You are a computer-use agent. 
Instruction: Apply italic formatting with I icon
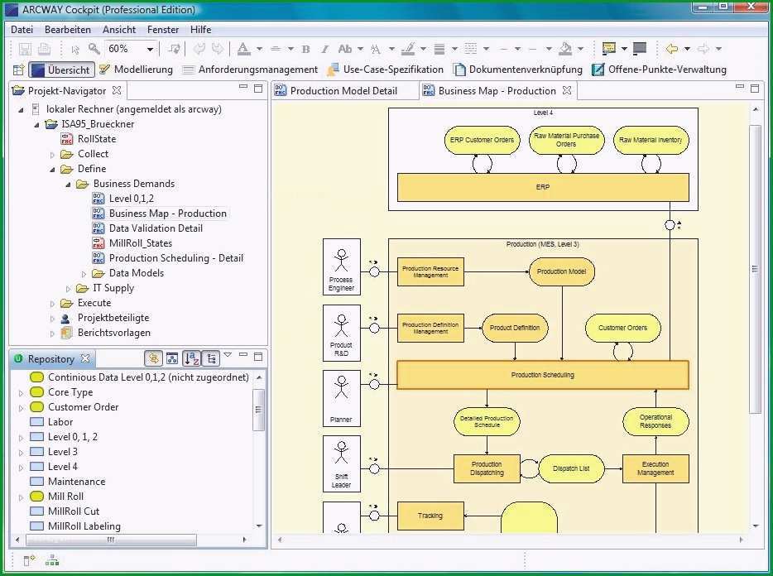[x=324, y=49]
